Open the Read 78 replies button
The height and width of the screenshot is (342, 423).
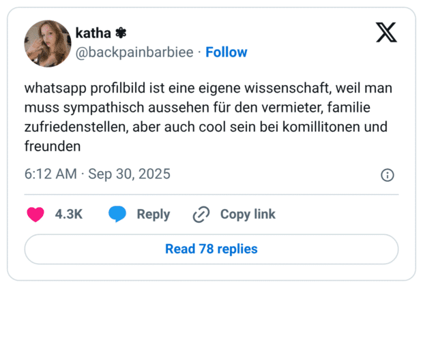point(211,249)
